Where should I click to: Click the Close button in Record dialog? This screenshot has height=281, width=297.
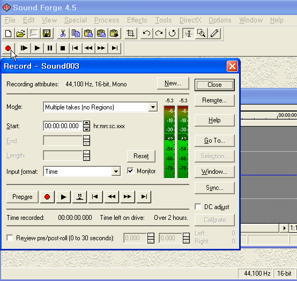coord(214,85)
